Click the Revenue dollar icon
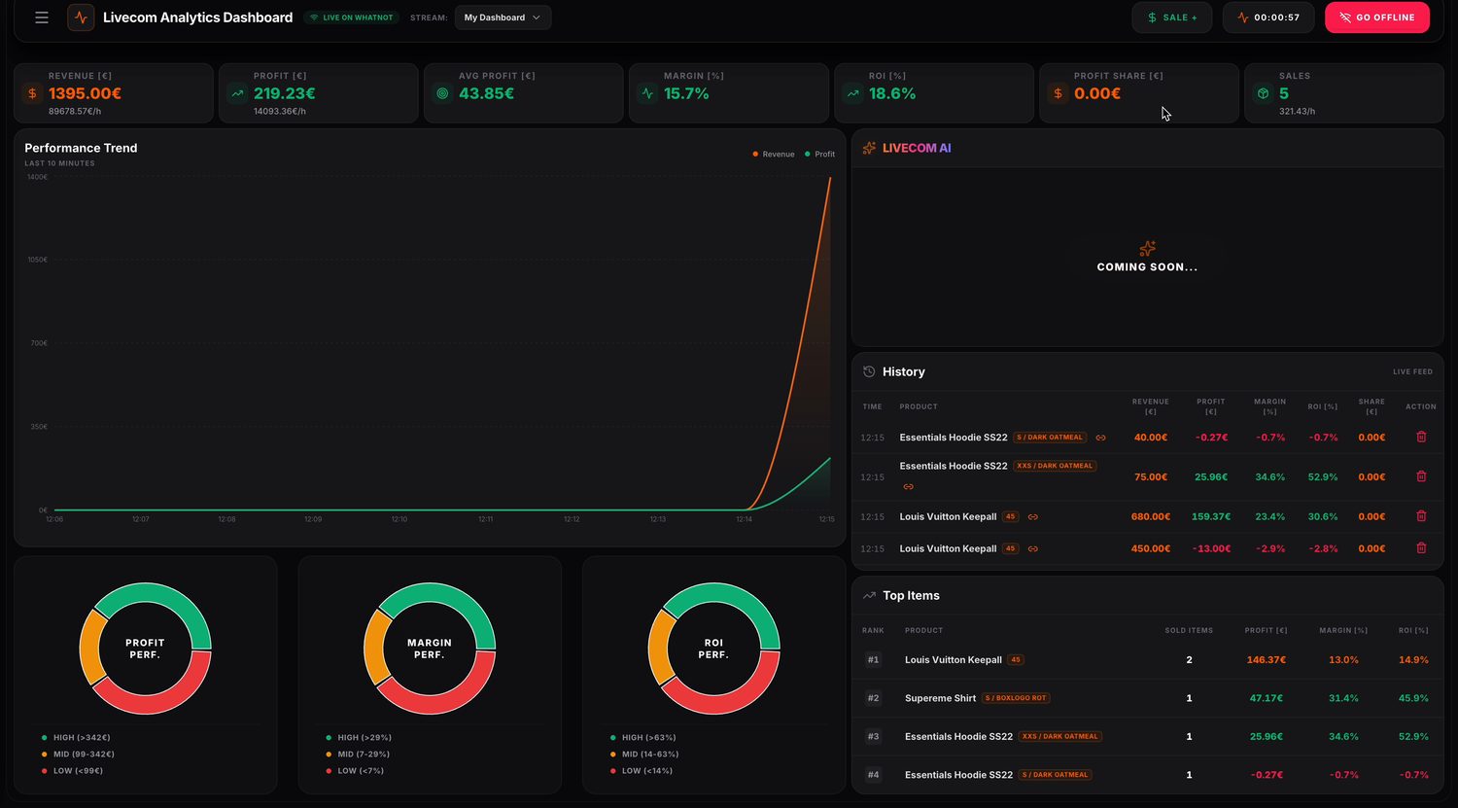This screenshot has width=1458, height=808. [32, 93]
